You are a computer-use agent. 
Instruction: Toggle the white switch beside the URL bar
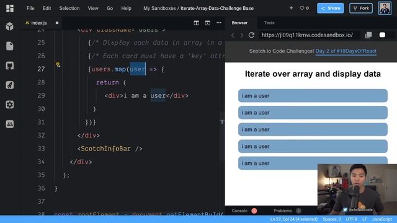(x=382, y=35)
